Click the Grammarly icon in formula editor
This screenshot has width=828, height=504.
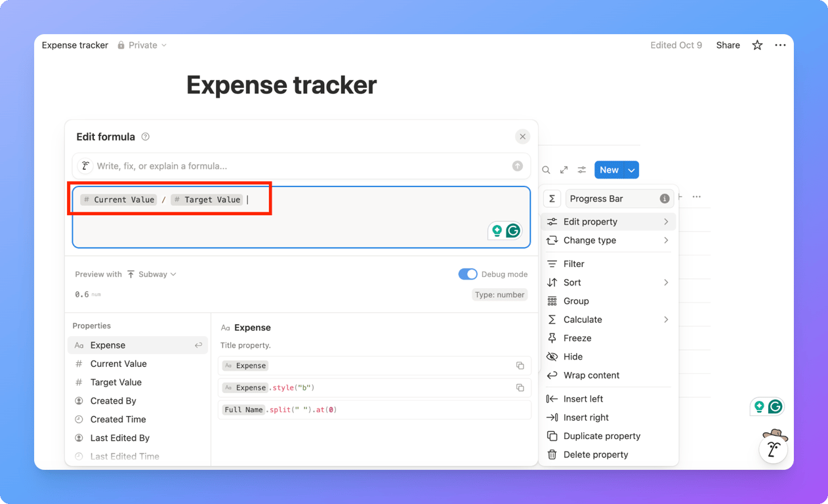pyautogui.click(x=513, y=230)
